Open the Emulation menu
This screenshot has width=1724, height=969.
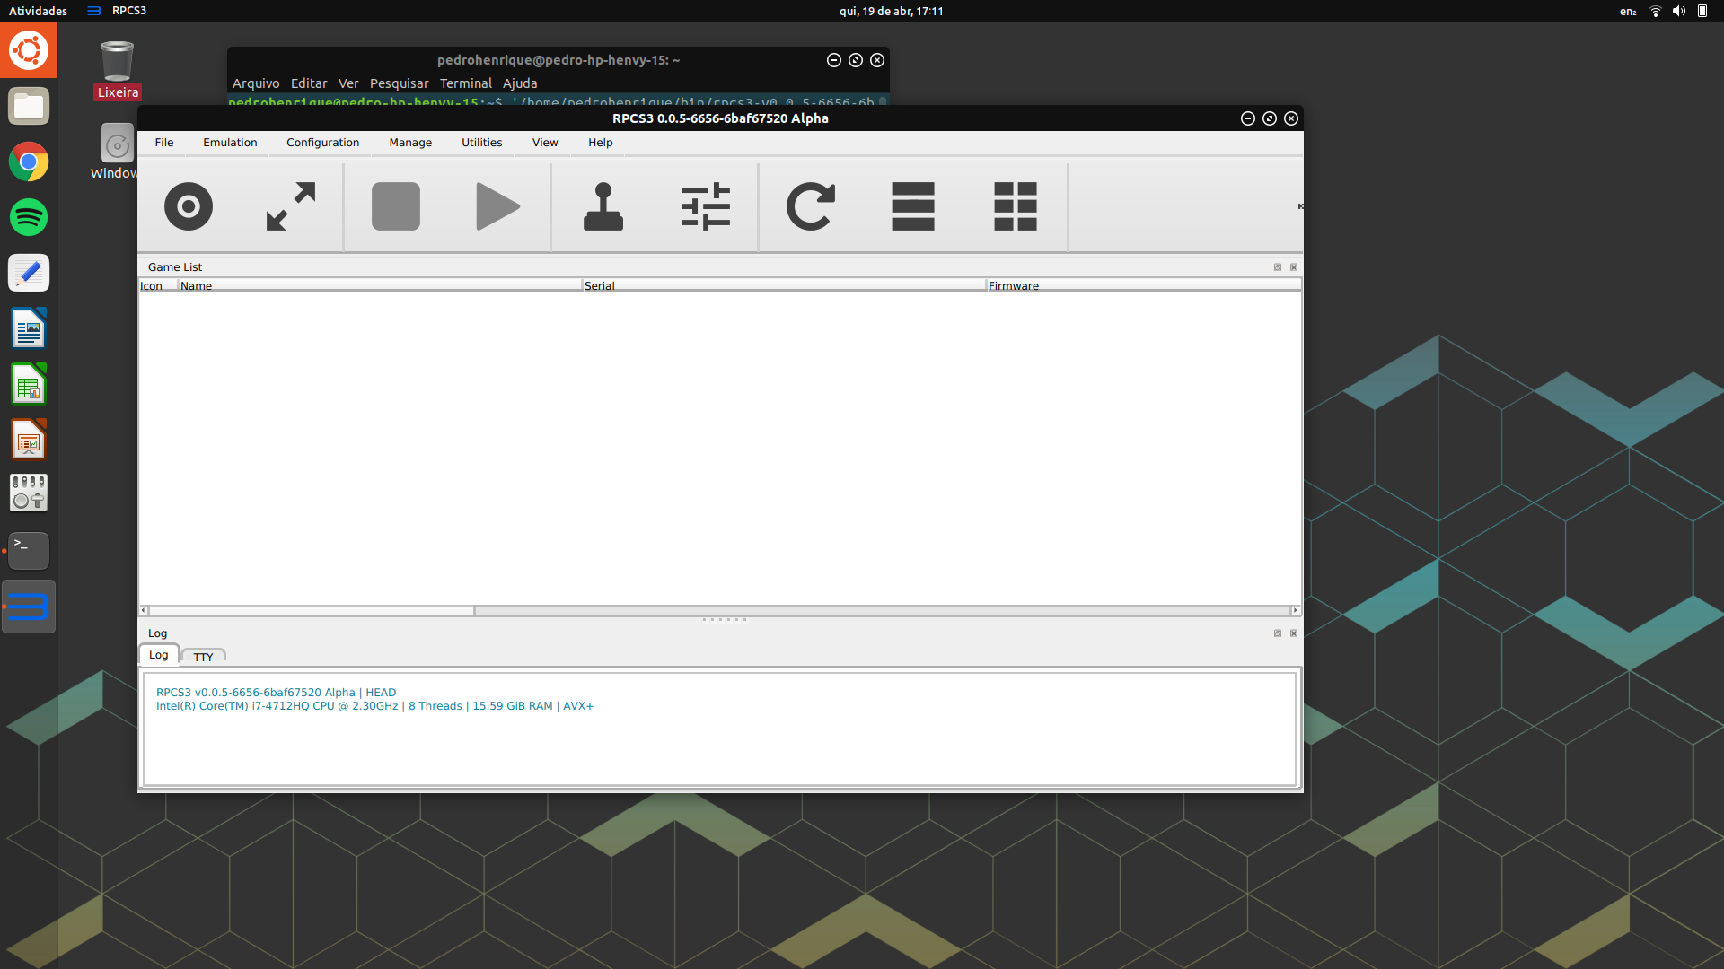pyautogui.click(x=230, y=143)
